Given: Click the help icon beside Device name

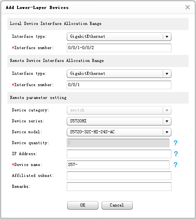Looking at the screenshot, I should pyautogui.click(x=175, y=165).
